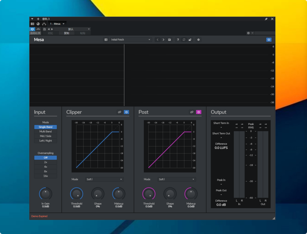
Task: Open the host gear settings icon
Action: click(248, 33)
